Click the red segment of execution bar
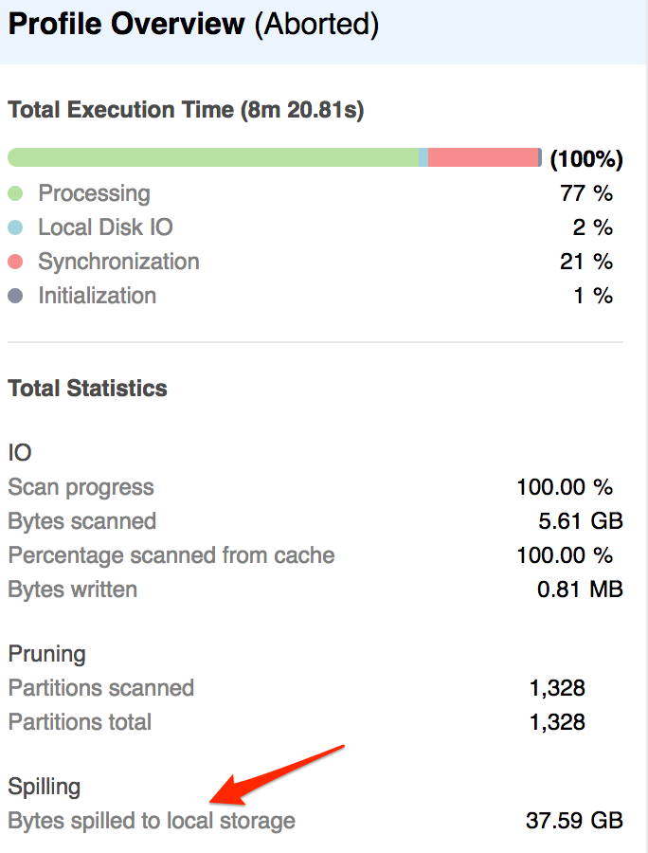This screenshot has width=648, height=853. 482,157
